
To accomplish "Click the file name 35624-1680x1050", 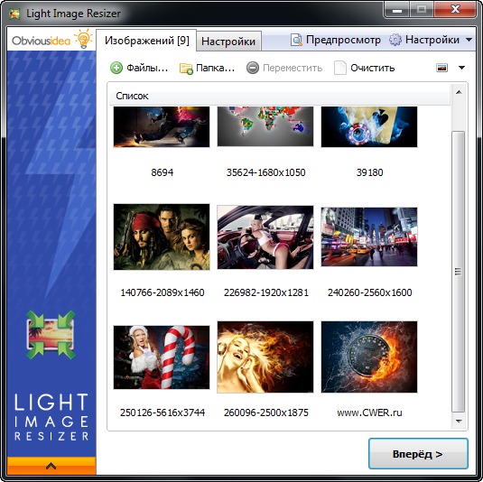I will pos(265,172).
